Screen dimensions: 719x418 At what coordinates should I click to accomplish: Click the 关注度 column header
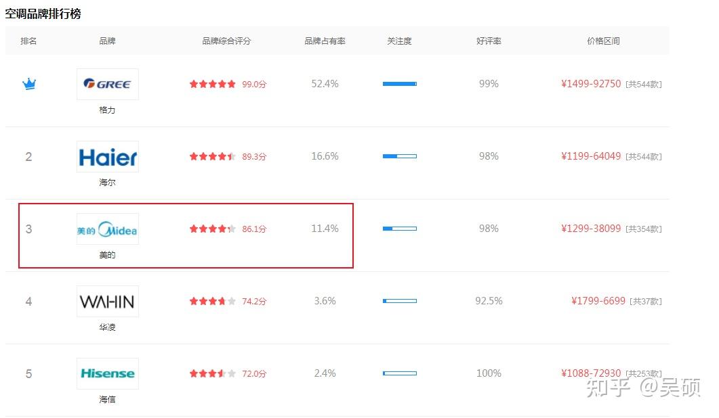pos(399,41)
